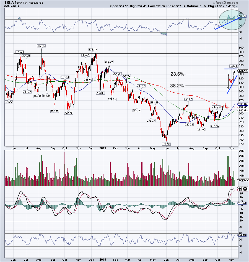Click the 266.07 price label
The width and height of the screenshot is (249, 262).
click(188, 99)
